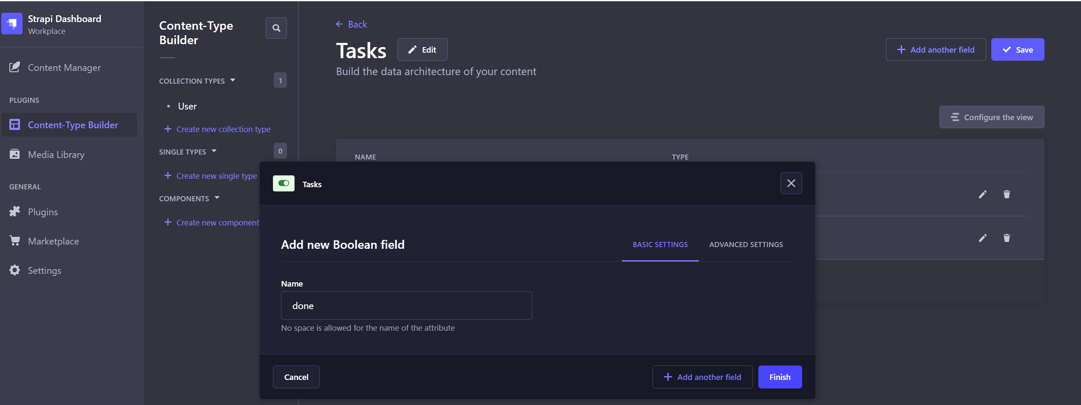Click the Name input field containing done

(x=406, y=305)
